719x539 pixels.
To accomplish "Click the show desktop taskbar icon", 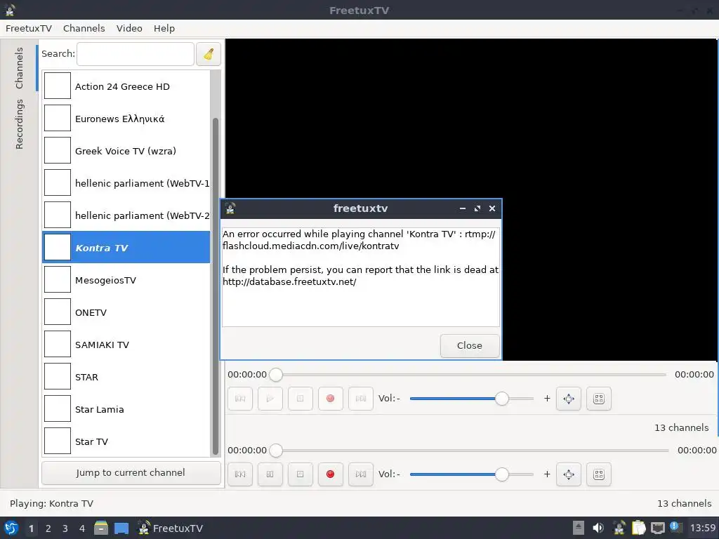I will 121,528.
